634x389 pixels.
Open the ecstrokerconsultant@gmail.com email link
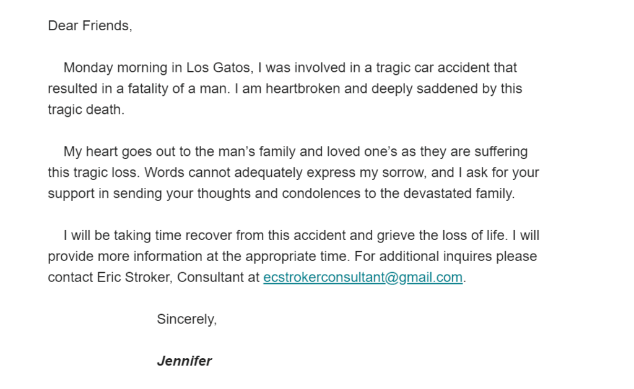[363, 278]
